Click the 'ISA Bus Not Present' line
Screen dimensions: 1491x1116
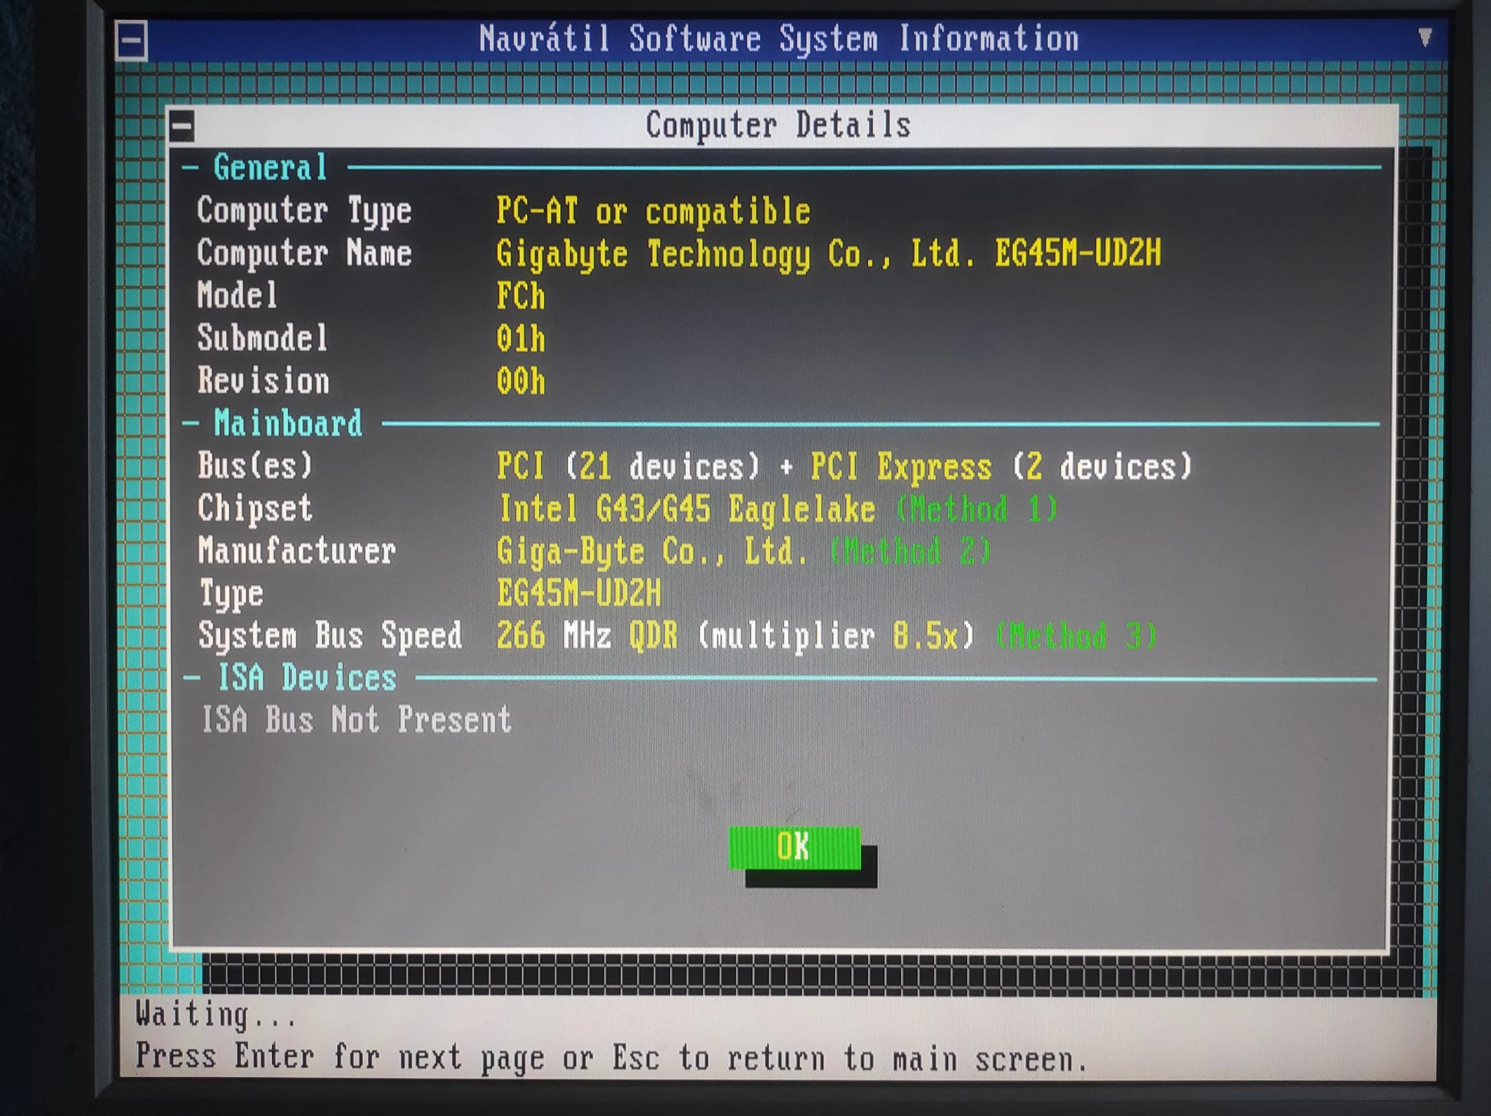(356, 720)
